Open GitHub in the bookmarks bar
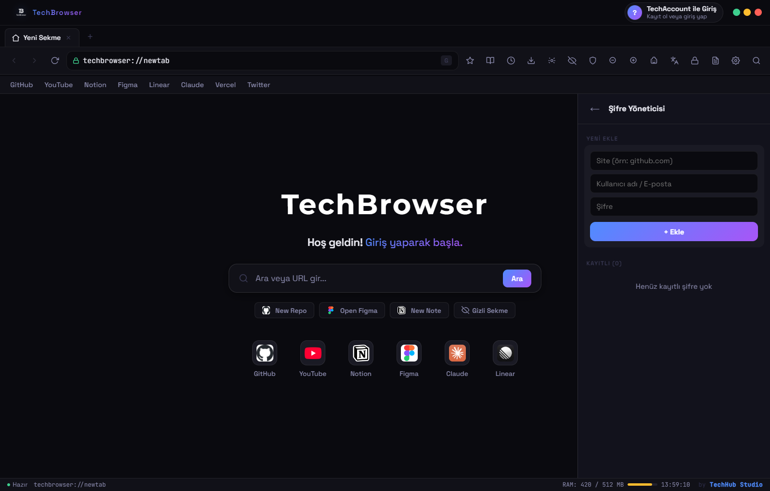Viewport: 770px width, 491px height. click(x=22, y=85)
